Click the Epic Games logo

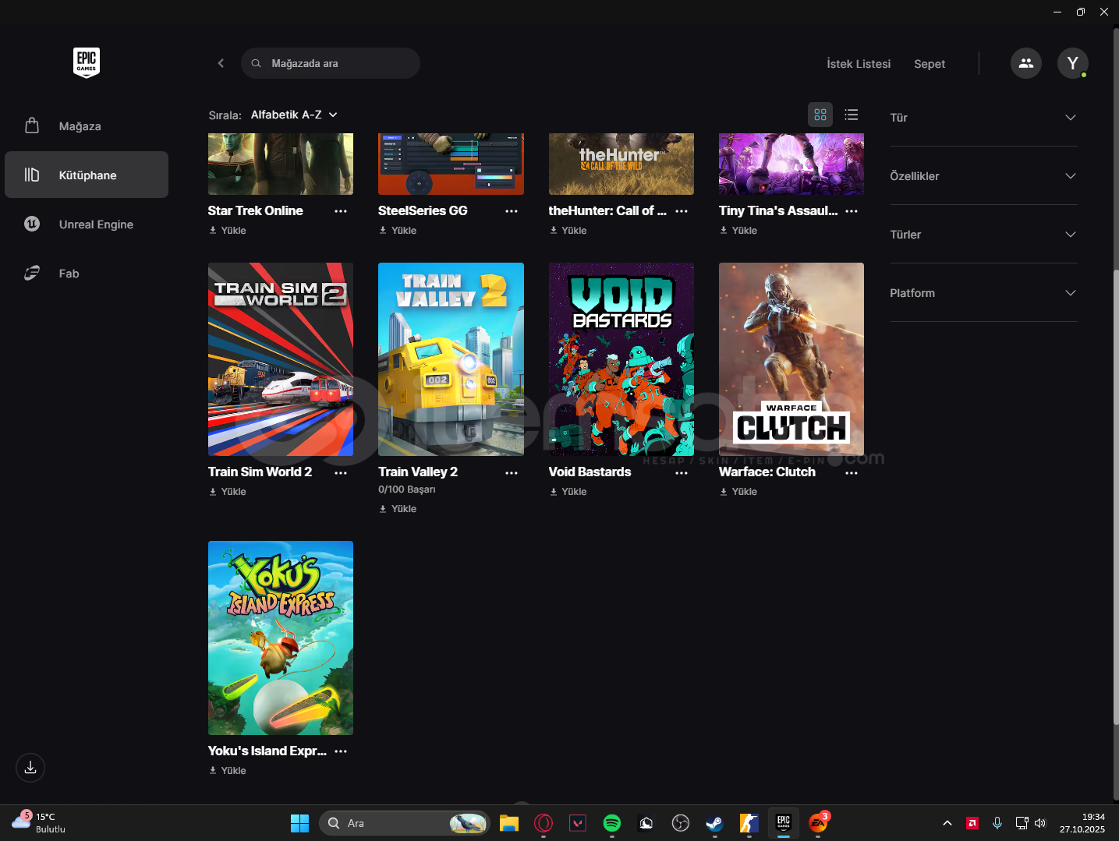coord(87,62)
